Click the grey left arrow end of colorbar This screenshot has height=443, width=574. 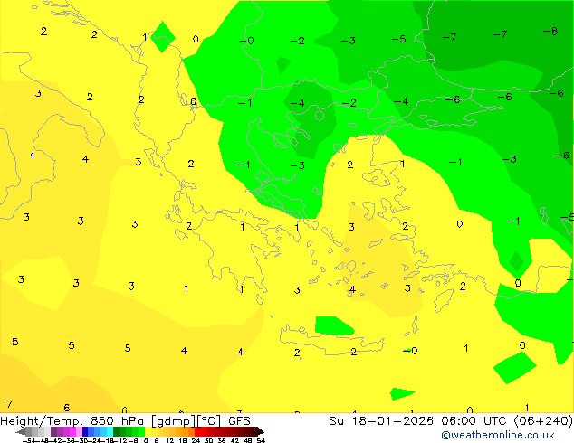(x=21, y=431)
